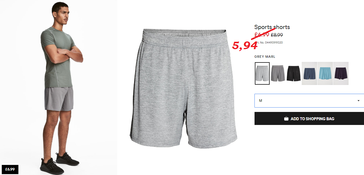The width and height of the screenshot is (364, 175).
Task: Click the crossed-out £8.99 original price
Action: coord(277,35)
